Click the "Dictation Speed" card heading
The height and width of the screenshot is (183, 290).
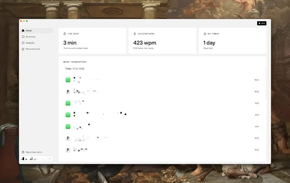click(x=146, y=34)
